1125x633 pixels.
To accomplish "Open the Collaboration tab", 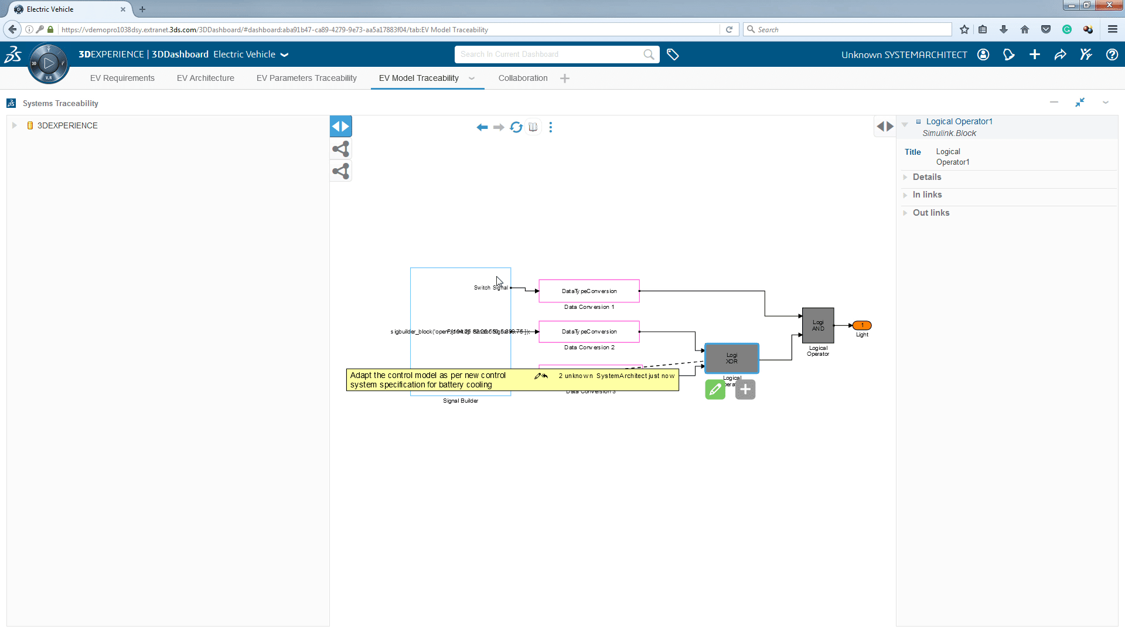I will point(523,78).
